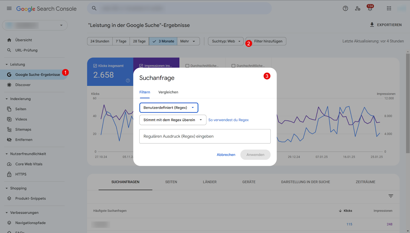Collapse the Nutzerfreundlichkeit sidebar section

coord(7,154)
